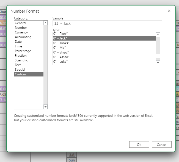This screenshot has height=162, width=179.
Task: Select the Percentage category
Action: [29, 51]
